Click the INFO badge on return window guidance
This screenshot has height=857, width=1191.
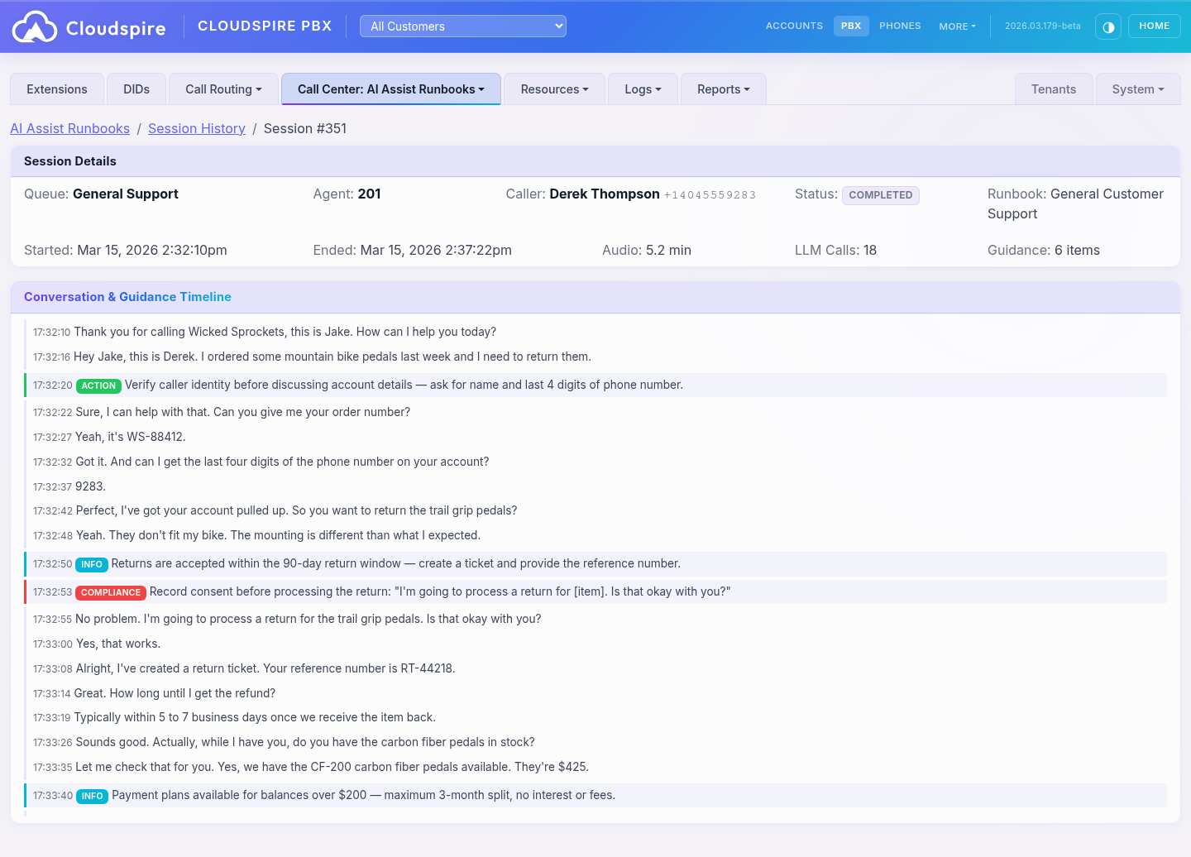91,564
